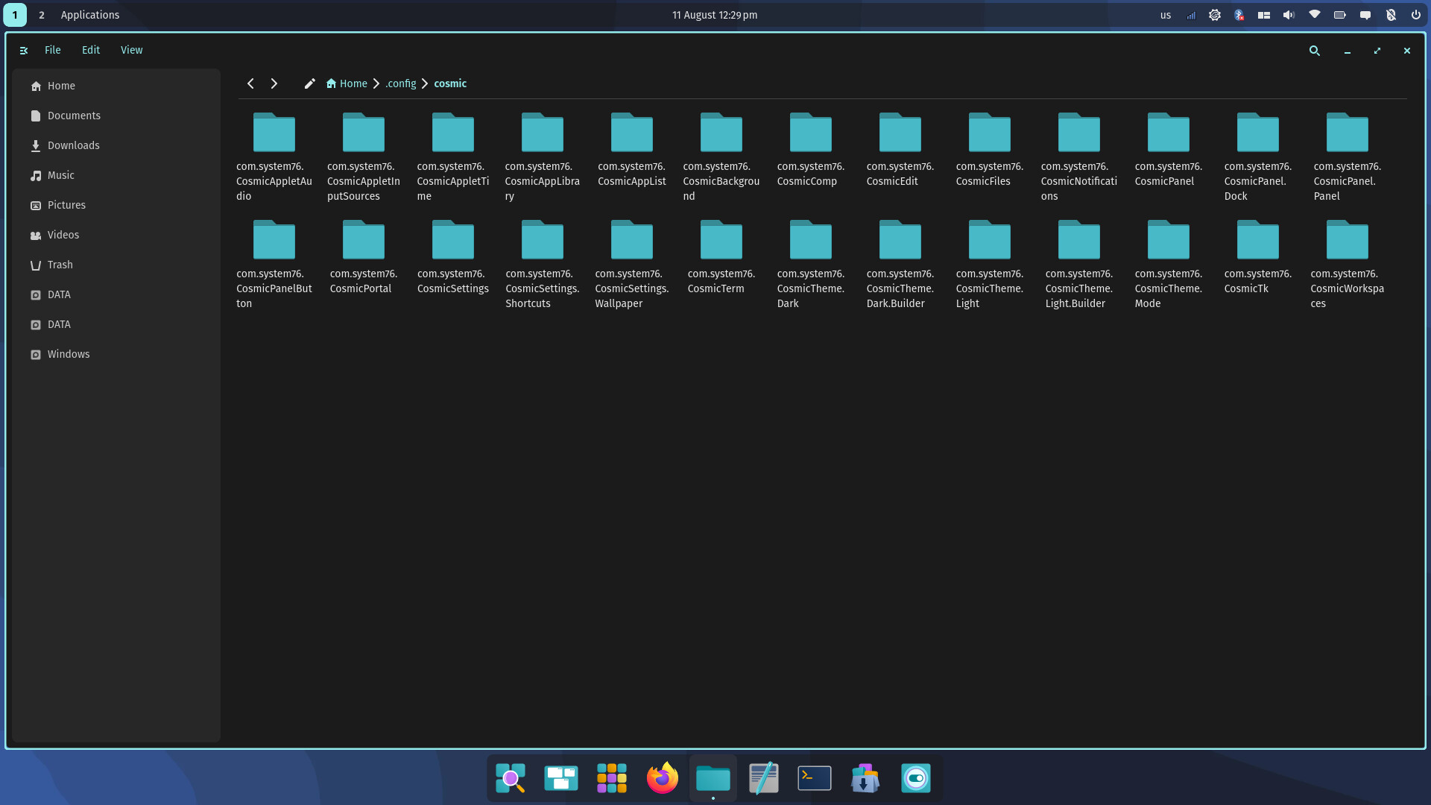1431x805 pixels.
Task: Open the battery applet in panel
Action: tap(1340, 15)
